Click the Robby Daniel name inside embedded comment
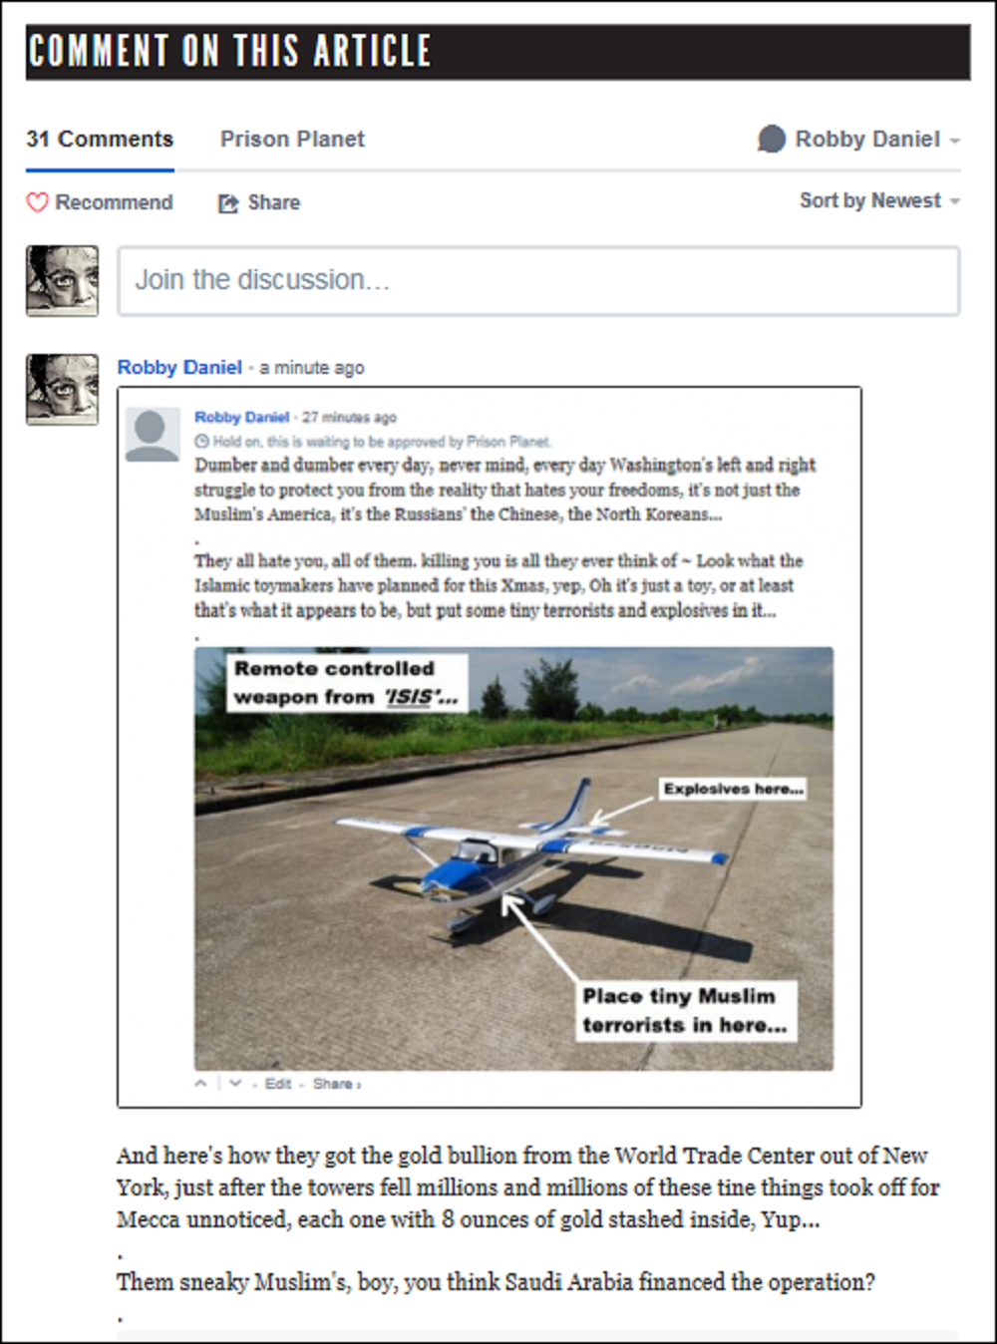This screenshot has height=1344, width=997. (x=241, y=417)
